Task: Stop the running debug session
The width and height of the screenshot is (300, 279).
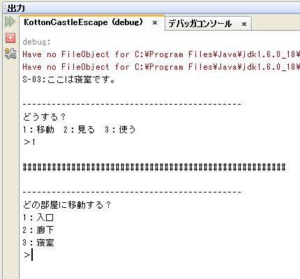Action: 10,38
